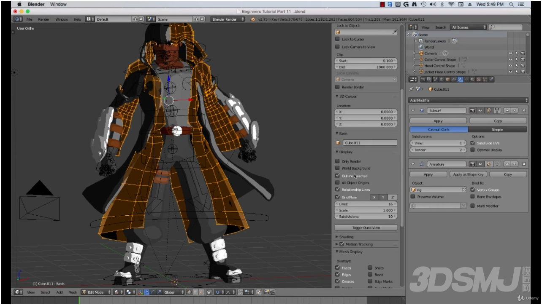The width and height of the screenshot is (542, 305).
Task: Select the translate manipulator arrow icon
Action: [146, 292]
